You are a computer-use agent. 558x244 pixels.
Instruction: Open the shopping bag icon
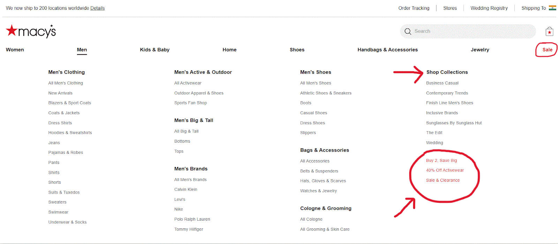pyautogui.click(x=549, y=31)
